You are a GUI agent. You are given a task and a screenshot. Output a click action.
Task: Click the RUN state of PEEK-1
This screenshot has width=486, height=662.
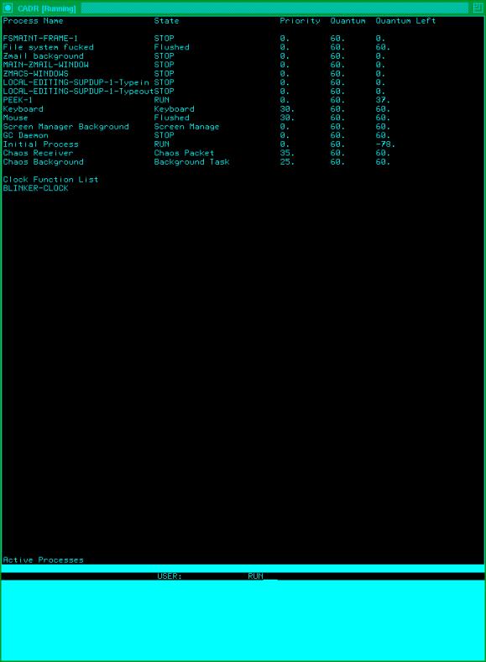(x=161, y=100)
